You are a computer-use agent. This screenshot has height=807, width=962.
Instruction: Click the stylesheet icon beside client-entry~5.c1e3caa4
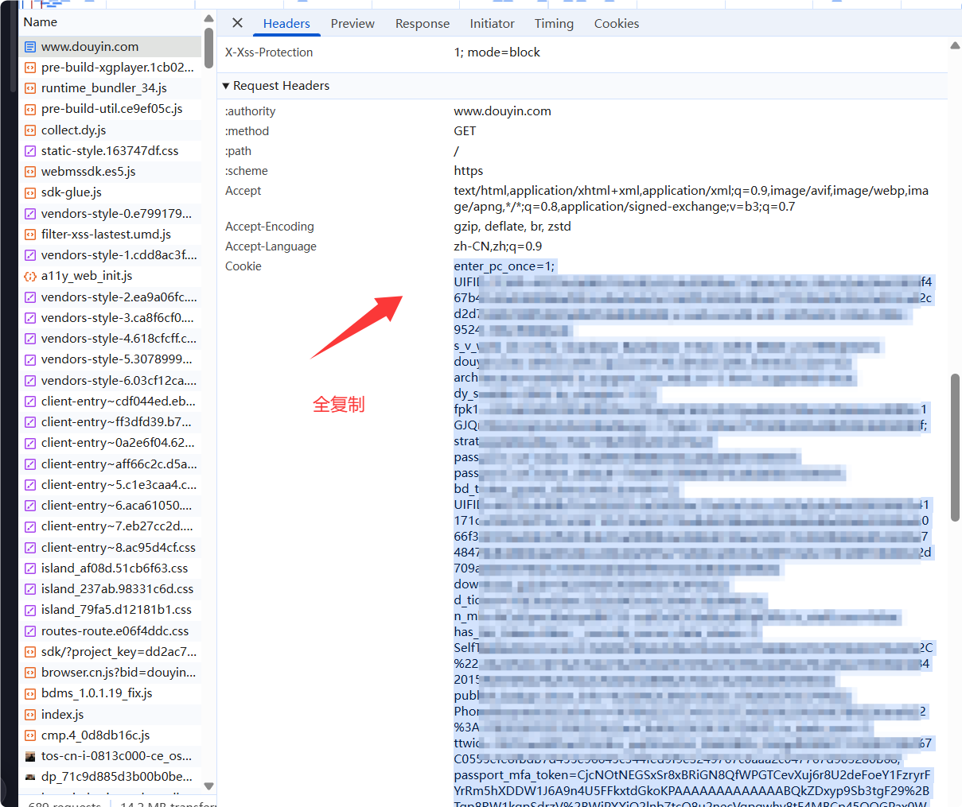[x=30, y=485]
